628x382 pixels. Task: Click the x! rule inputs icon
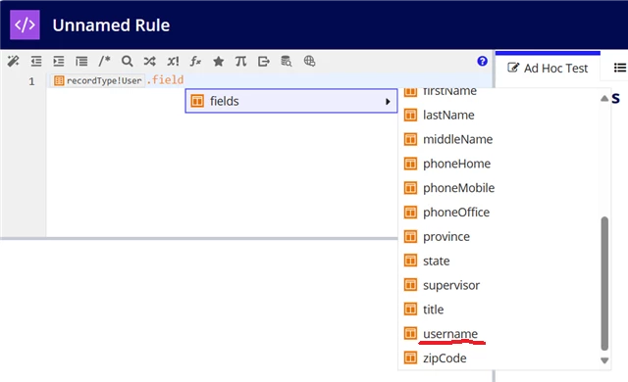pos(173,61)
